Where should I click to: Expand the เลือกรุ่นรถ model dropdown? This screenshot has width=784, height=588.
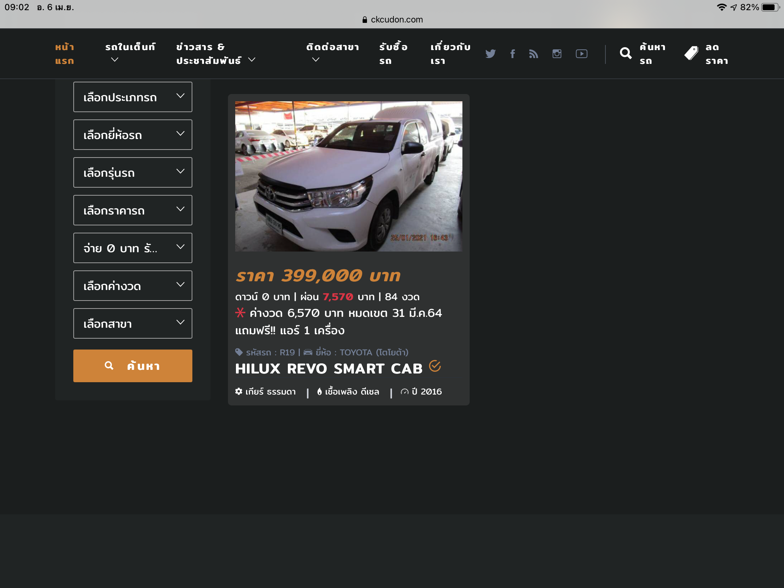132,172
